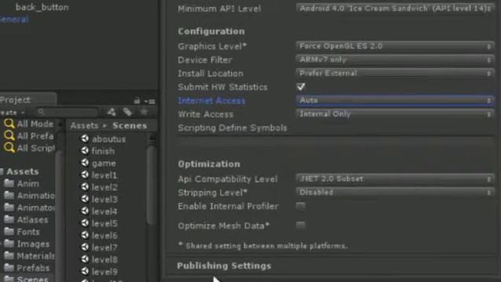Click the All Models saved search icon

click(9, 124)
